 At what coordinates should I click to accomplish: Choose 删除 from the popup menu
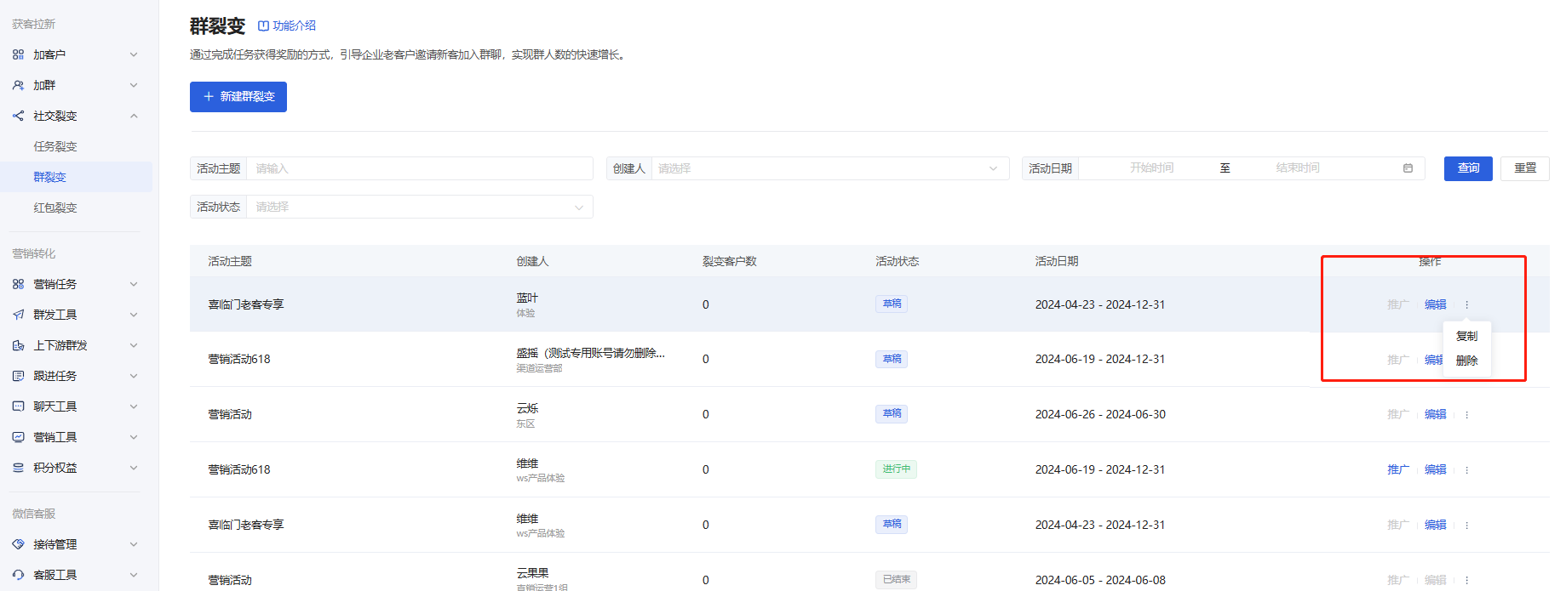1466,361
